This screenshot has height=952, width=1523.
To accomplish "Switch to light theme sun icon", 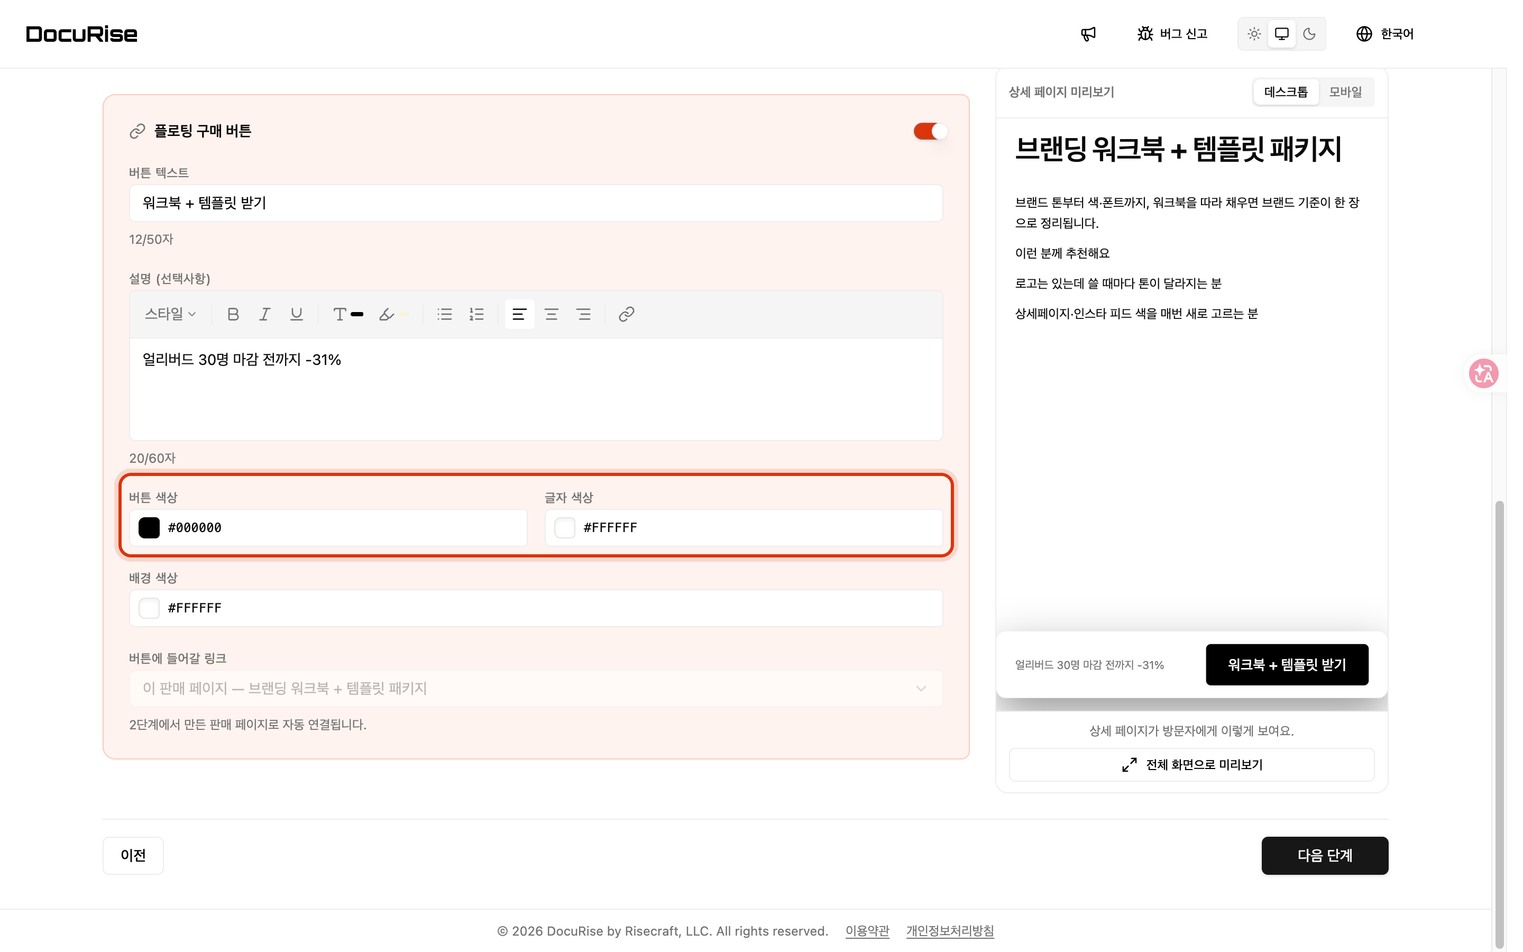I will tap(1254, 34).
